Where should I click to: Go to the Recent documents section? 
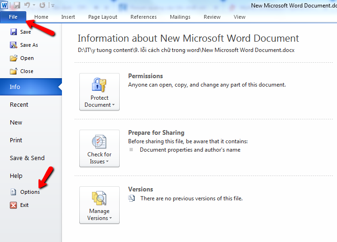[19, 105]
